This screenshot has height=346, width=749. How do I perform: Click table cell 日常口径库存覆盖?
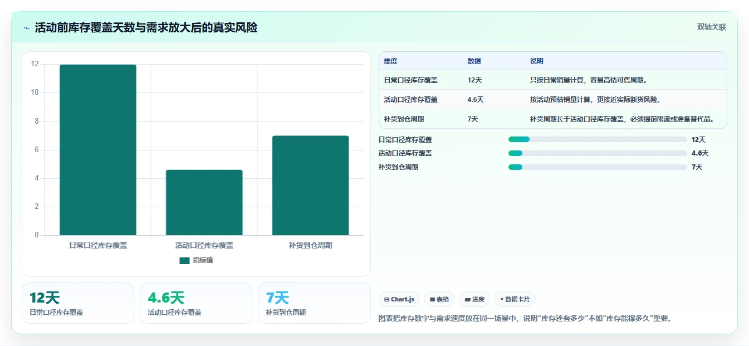[x=411, y=80]
